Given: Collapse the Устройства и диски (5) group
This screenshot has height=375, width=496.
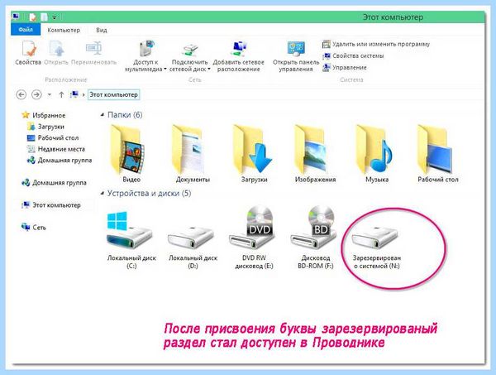Looking at the screenshot, I should (103, 193).
